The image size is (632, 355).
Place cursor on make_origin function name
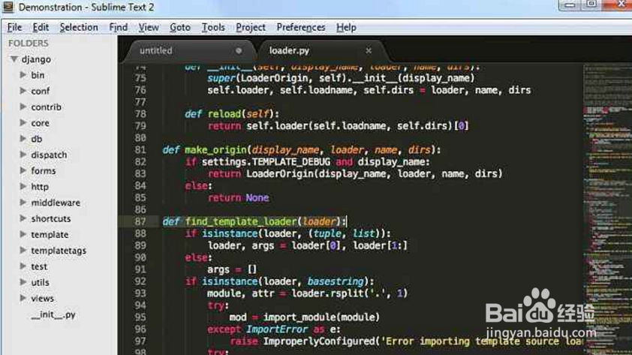pyautogui.click(x=215, y=150)
